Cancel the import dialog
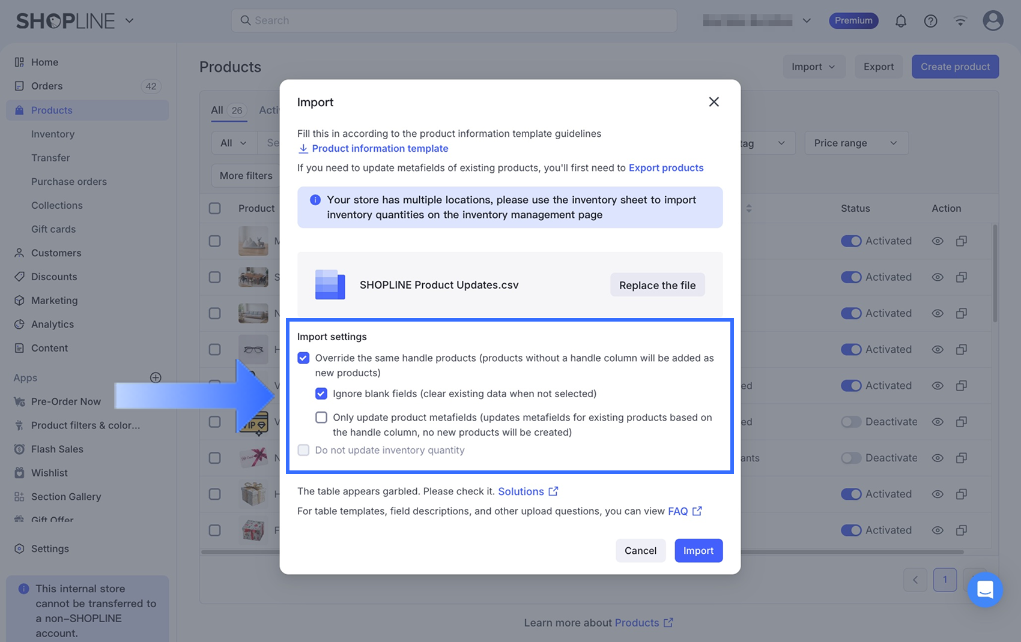Viewport: 1021px width, 642px height. [640, 550]
